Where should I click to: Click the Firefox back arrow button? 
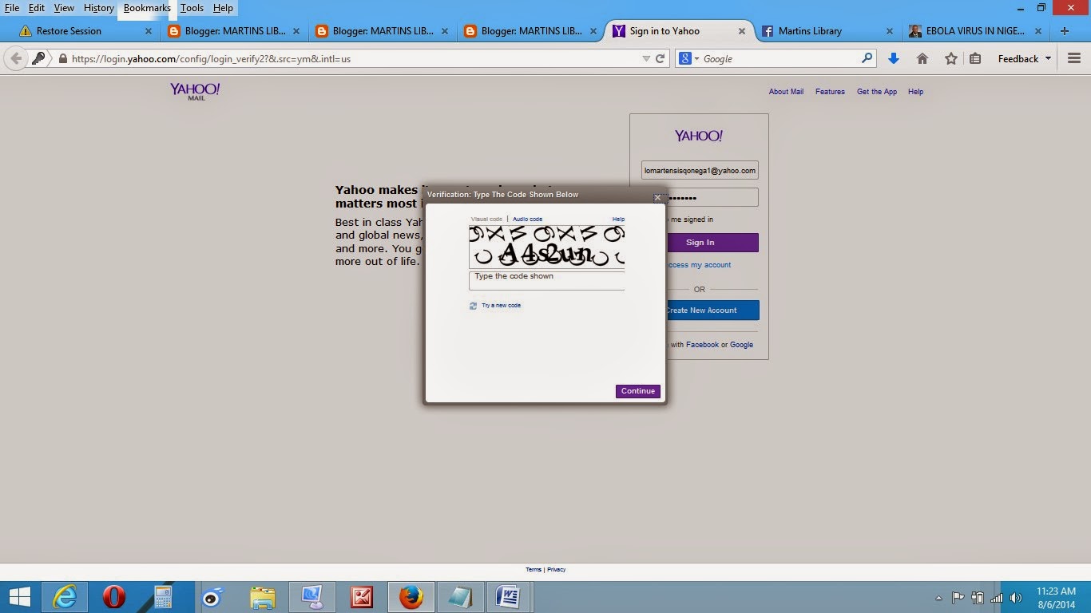point(15,58)
